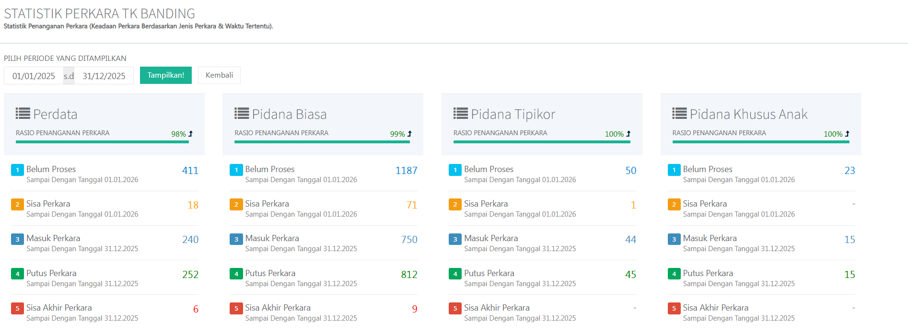Click the Pidana Tipikor Masuk Perkara value 44
This screenshot has height=336, width=908.
pos(631,240)
